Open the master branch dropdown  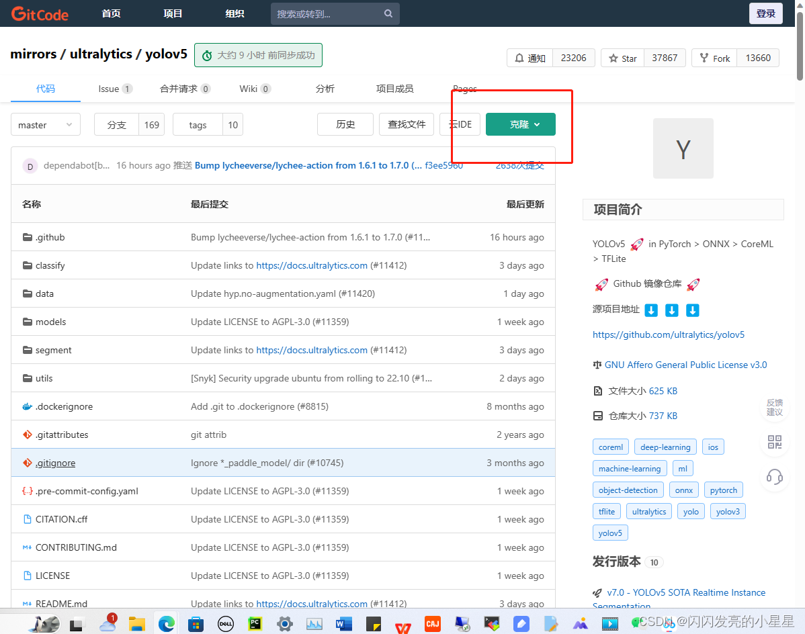point(45,125)
